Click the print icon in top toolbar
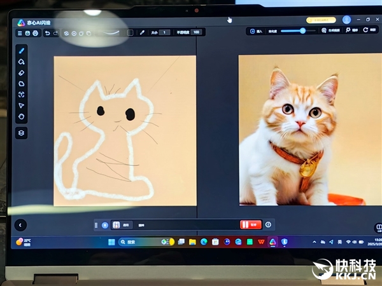 [x=35, y=32]
